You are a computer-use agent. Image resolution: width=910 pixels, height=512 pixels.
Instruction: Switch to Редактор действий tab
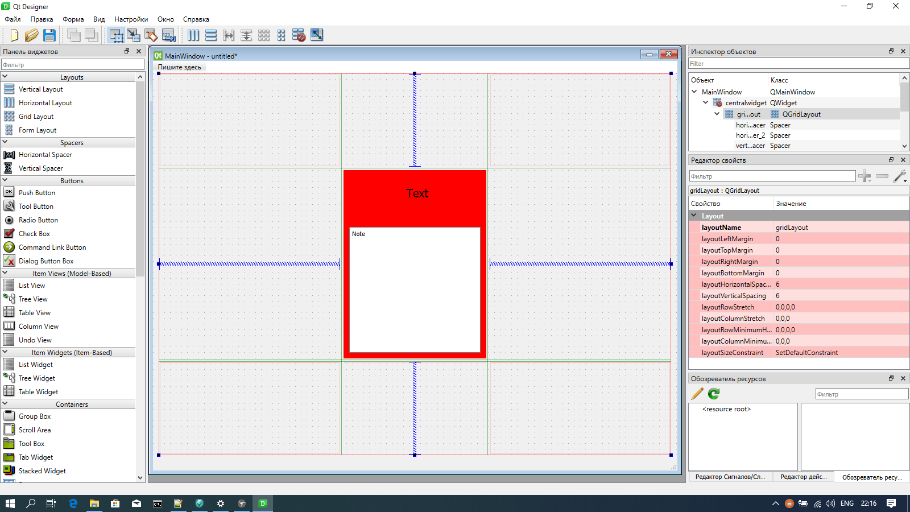(x=803, y=477)
